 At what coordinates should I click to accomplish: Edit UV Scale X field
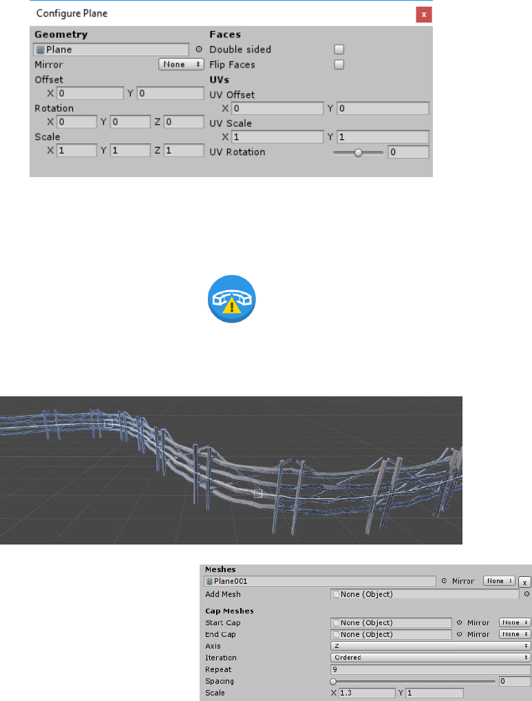pyautogui.click(x=277, y=136)
